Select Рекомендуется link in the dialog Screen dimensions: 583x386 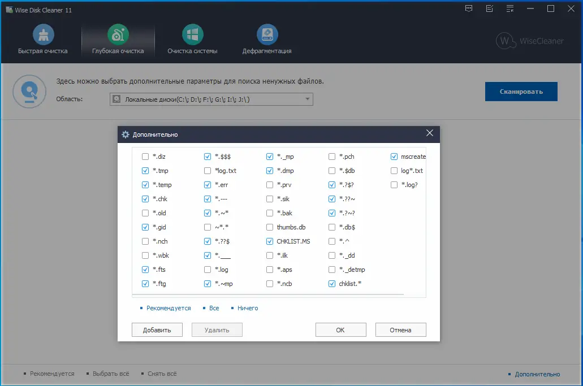[x=169, y=308]
